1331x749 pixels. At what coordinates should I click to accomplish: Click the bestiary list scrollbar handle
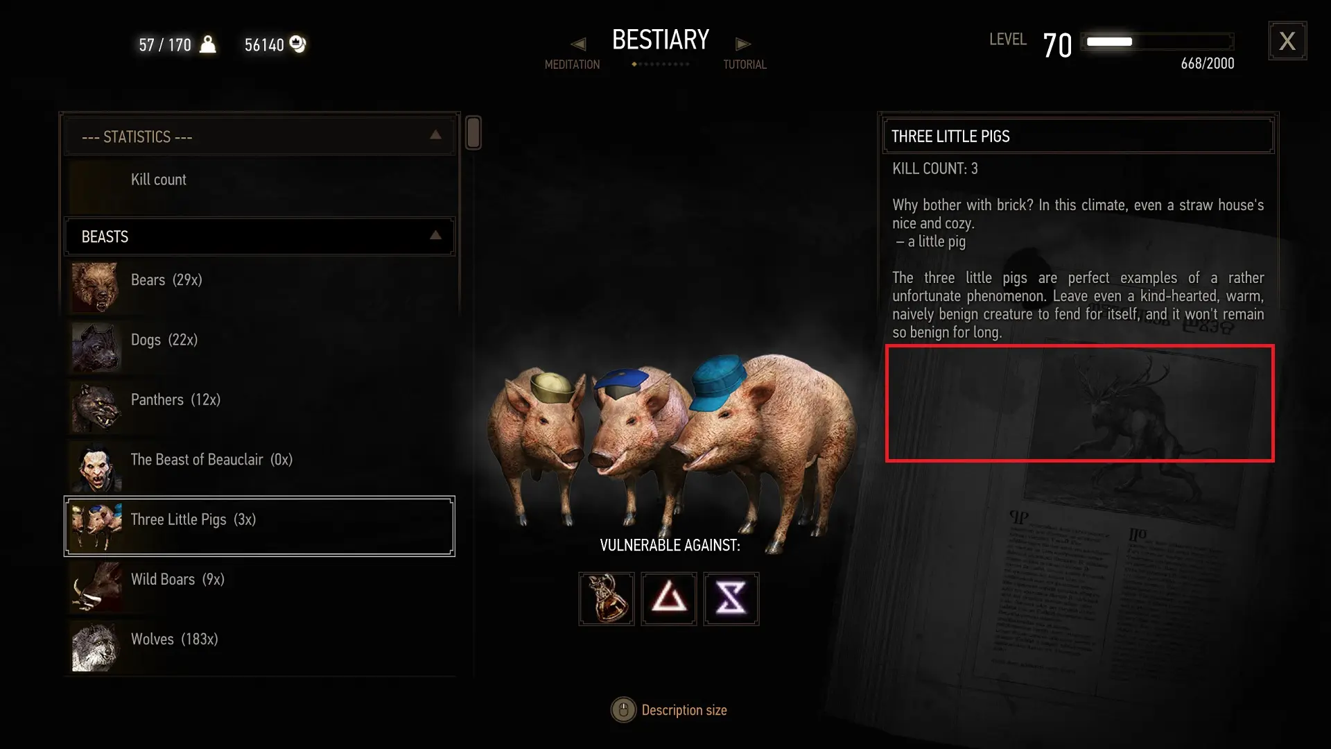point(473,132)
